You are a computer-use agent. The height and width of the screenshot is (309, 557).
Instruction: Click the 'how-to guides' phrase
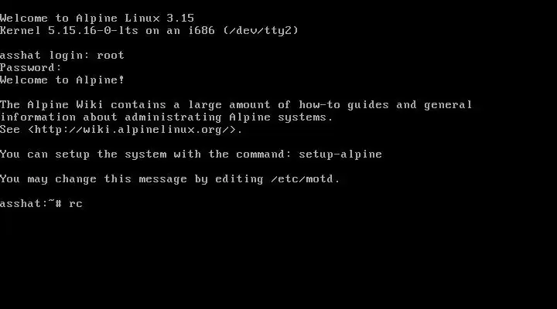343,104
